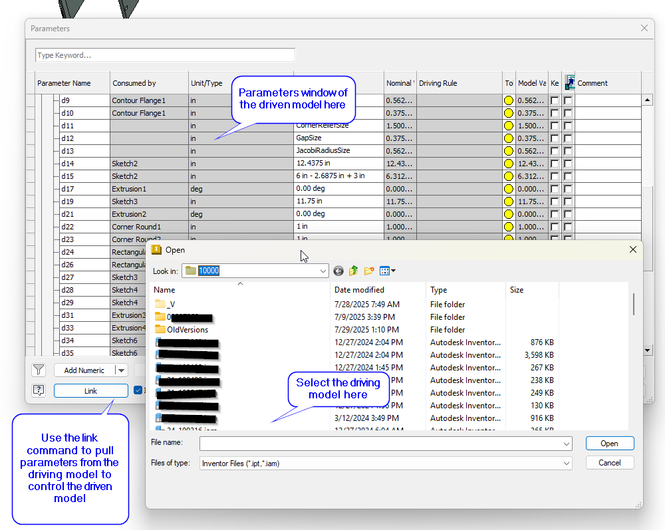Screen dimensions: 665x530
Task: Click the yellow tolerance circle for d17
Action: click(509, 189)
